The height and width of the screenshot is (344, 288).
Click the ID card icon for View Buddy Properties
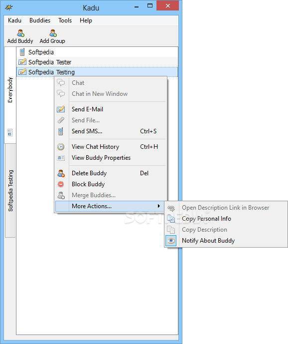[61, 158]
